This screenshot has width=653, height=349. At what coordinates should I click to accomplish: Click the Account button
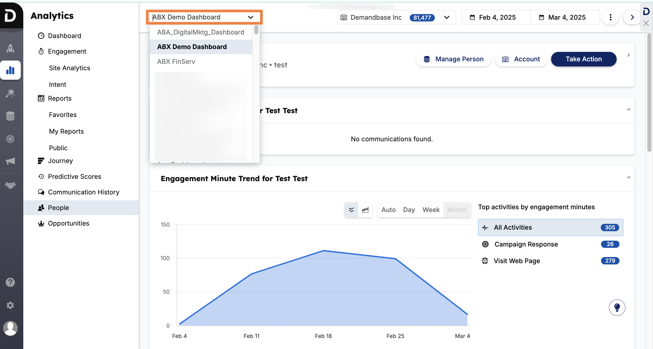pos(521,59)
